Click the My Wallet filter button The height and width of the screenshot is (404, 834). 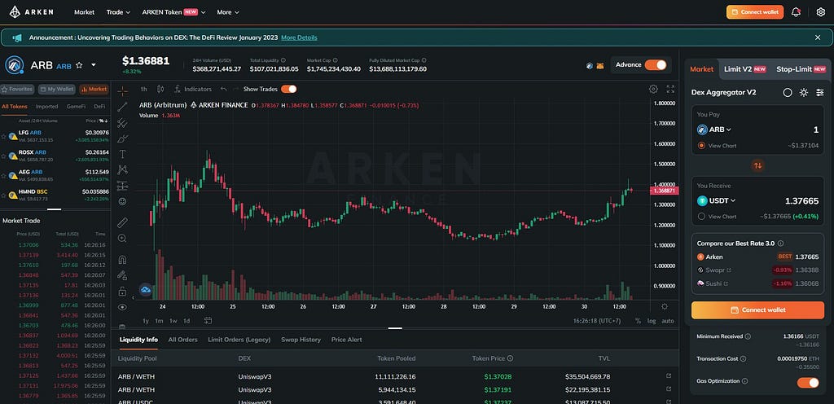57,90
